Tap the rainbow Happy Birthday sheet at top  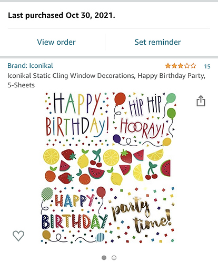77,119
